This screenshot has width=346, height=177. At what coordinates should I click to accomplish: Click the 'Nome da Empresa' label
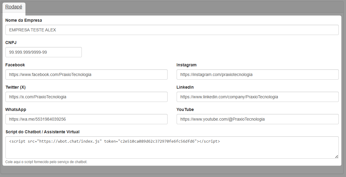[23, 21]
